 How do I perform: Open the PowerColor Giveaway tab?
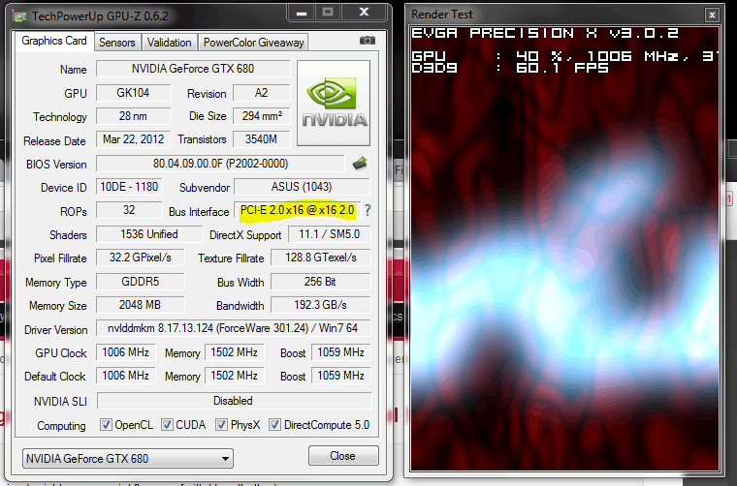coord(253,43)
